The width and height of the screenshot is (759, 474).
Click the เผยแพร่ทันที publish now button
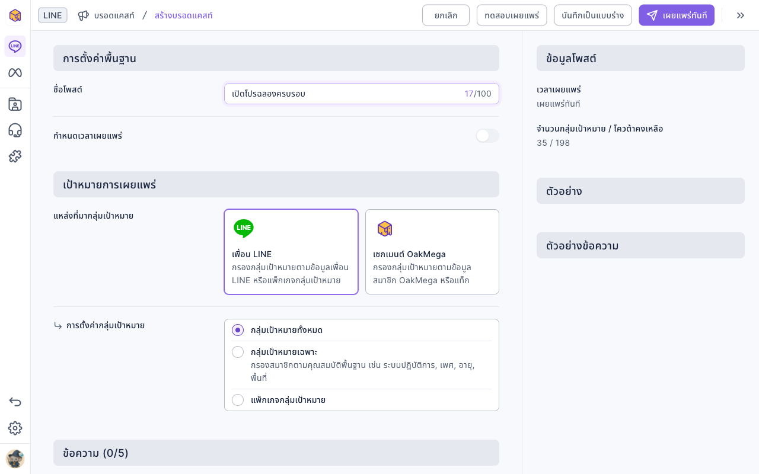pos(677,15)
